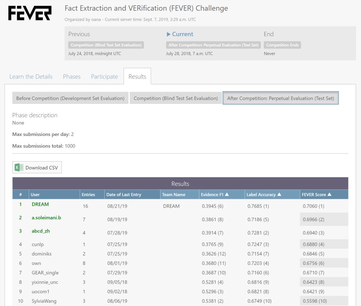Viewport: 361px width, 306px height.
Task: Open user a.soleimani.b
Action: [x=46, y=218]
